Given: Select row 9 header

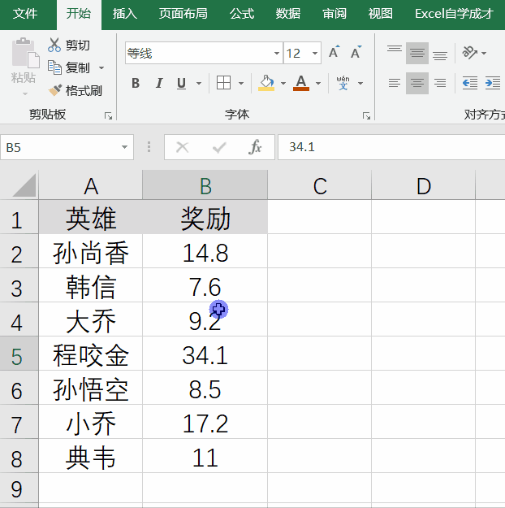Looking at the screenshot, I should click(19, 488).
